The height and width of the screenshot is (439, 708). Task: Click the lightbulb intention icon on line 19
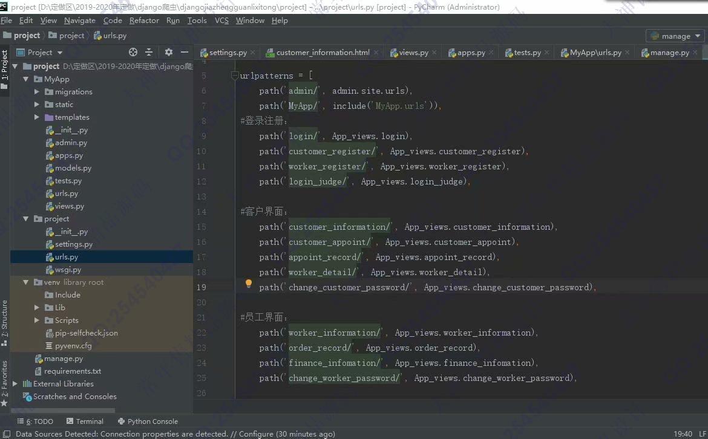coord(248,284)
